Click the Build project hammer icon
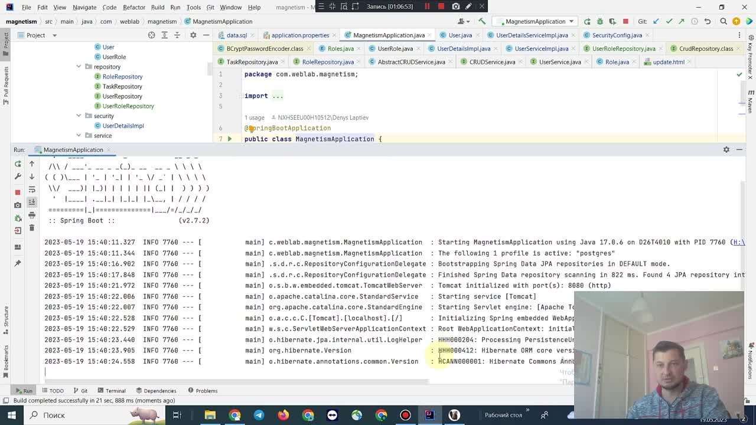 click(x=482, y=21)
